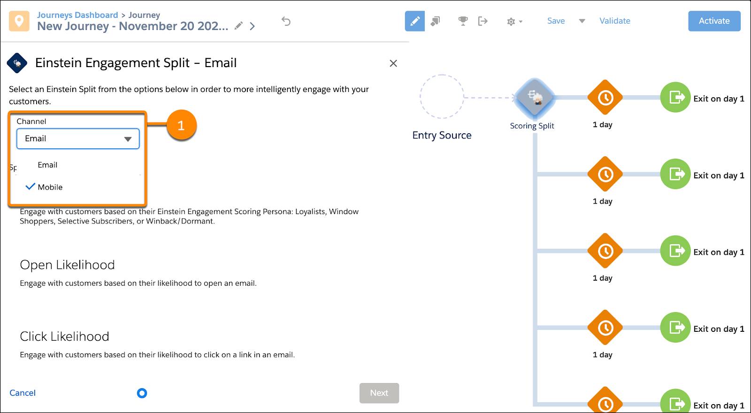This screenshot has height=413, width=751.
Task: Open the versions copy icon in toolbar
Action: click(435, 21)
